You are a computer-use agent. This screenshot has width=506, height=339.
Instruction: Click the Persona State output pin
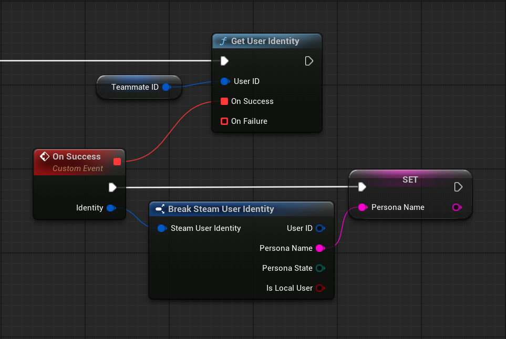pyautogui.click(x=320, y=268)
